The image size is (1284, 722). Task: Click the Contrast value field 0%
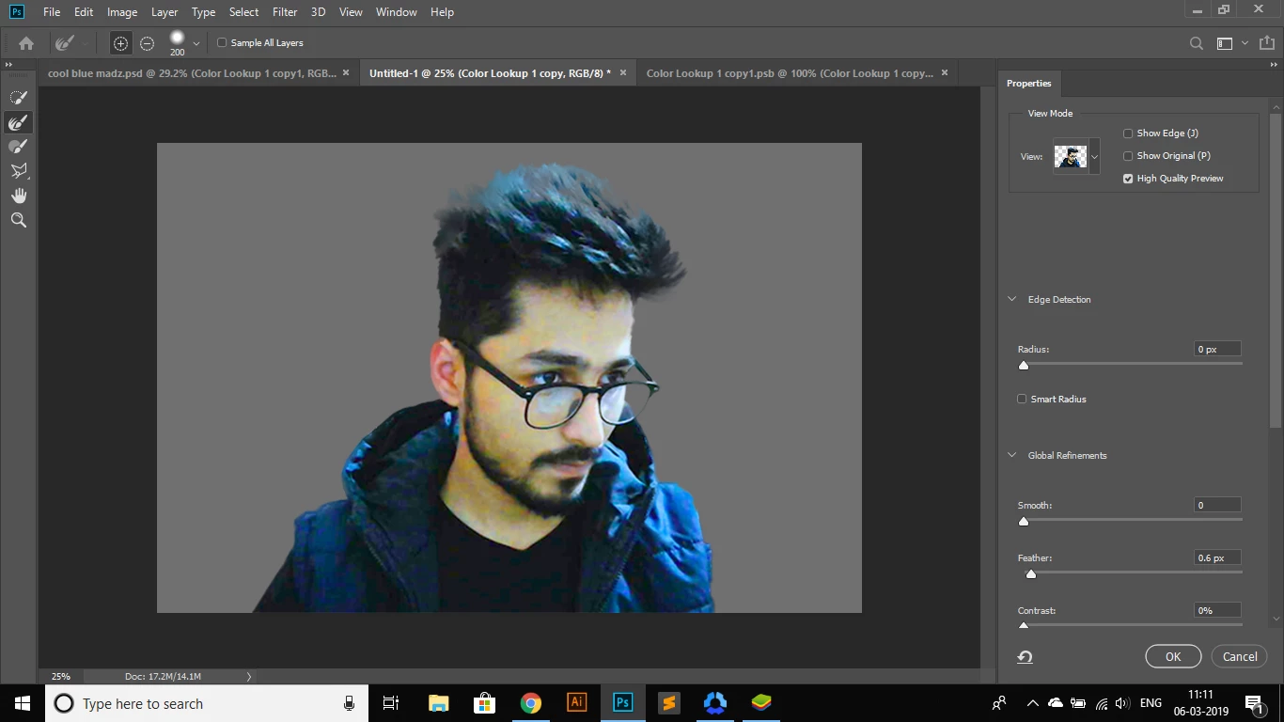pos(1217,610)
